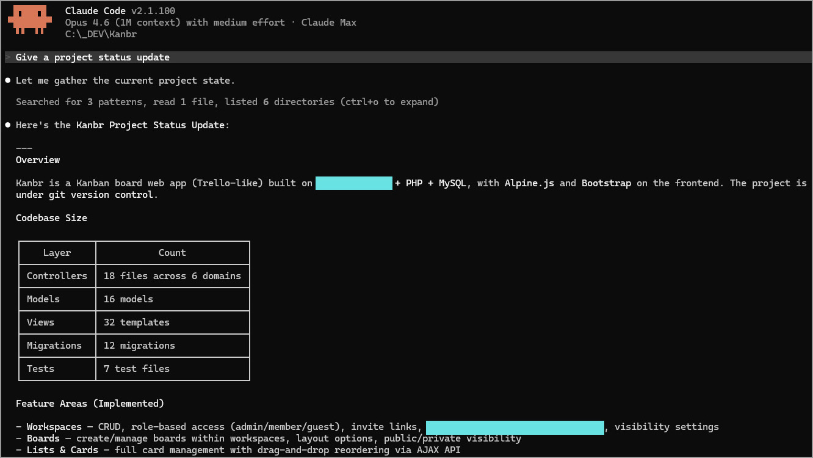
Task: Click the "16 models" table cell
Action: click(128, 299)
